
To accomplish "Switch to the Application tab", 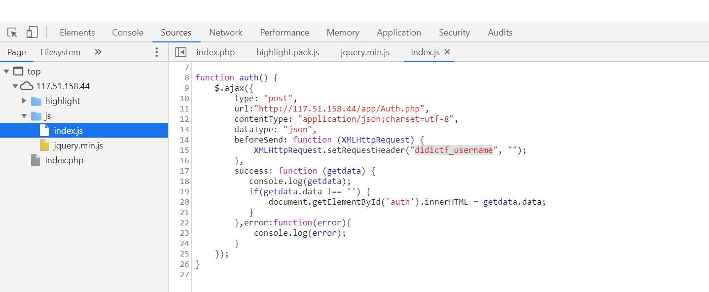I will pyautogui.click(x=399, y=33).
